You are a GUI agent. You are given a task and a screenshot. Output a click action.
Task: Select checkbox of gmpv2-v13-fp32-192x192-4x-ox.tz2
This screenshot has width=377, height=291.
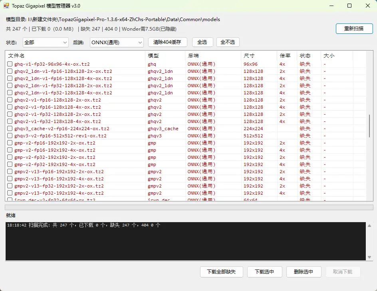click(x=10, y=193)
